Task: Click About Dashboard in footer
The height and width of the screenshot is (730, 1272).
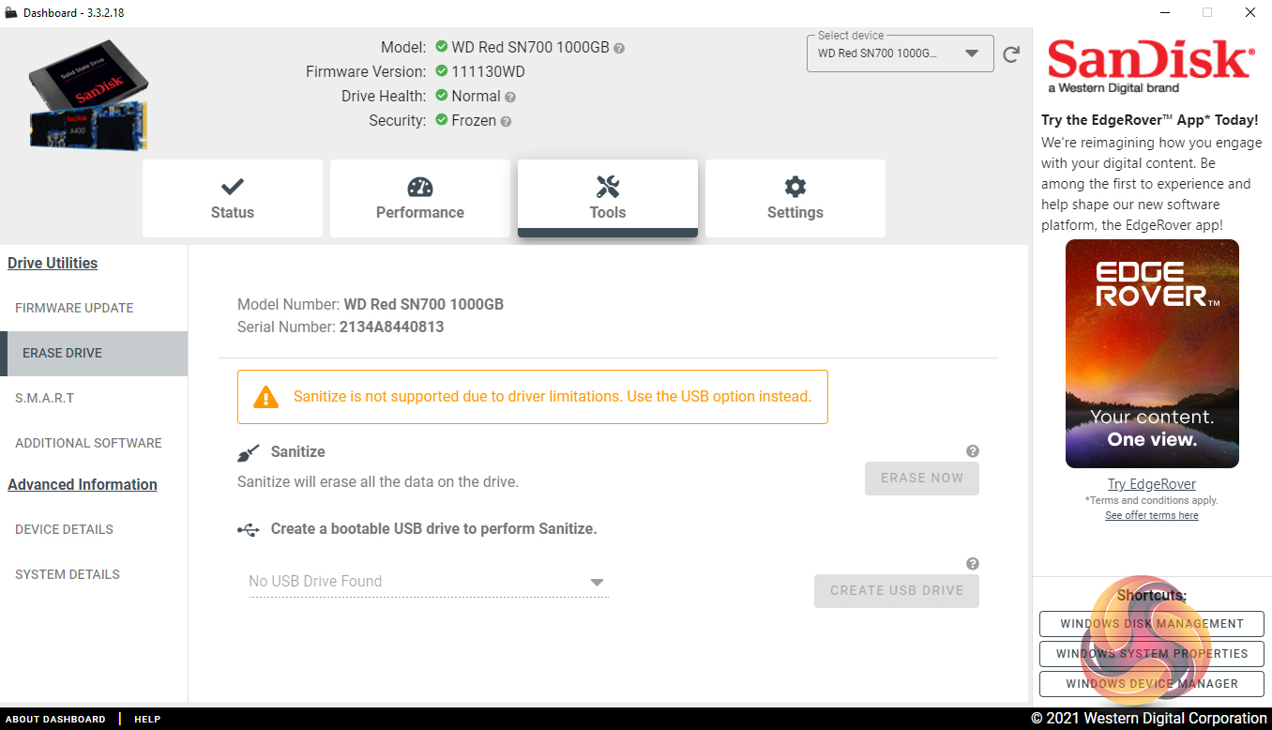Action: pyautogui.click(x=55, y=720)
